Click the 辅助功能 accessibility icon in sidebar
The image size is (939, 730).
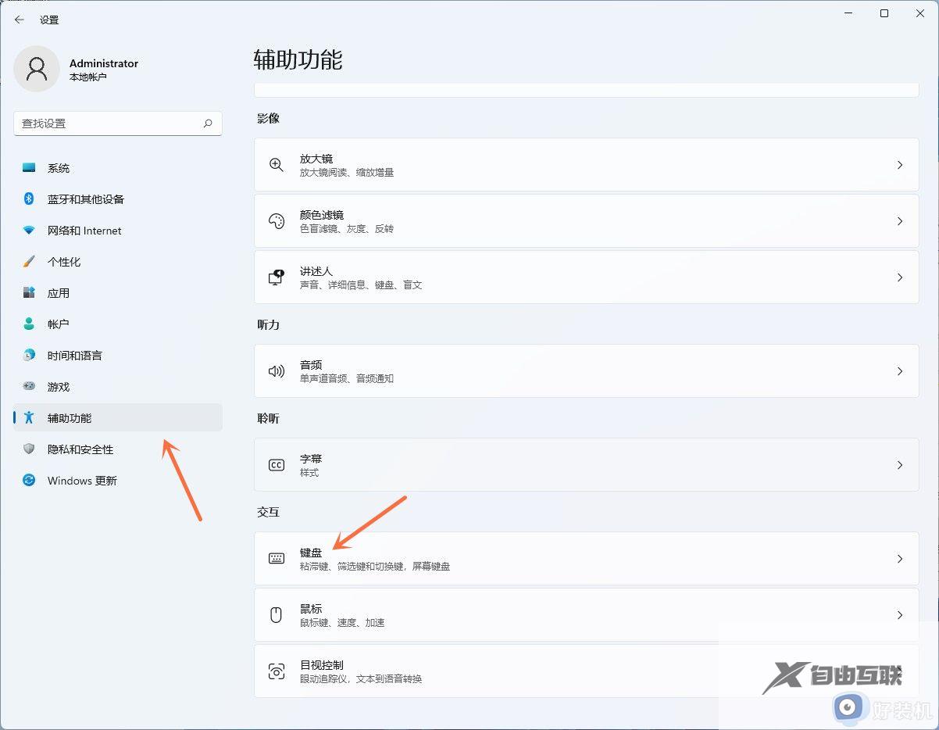(28, 417)
